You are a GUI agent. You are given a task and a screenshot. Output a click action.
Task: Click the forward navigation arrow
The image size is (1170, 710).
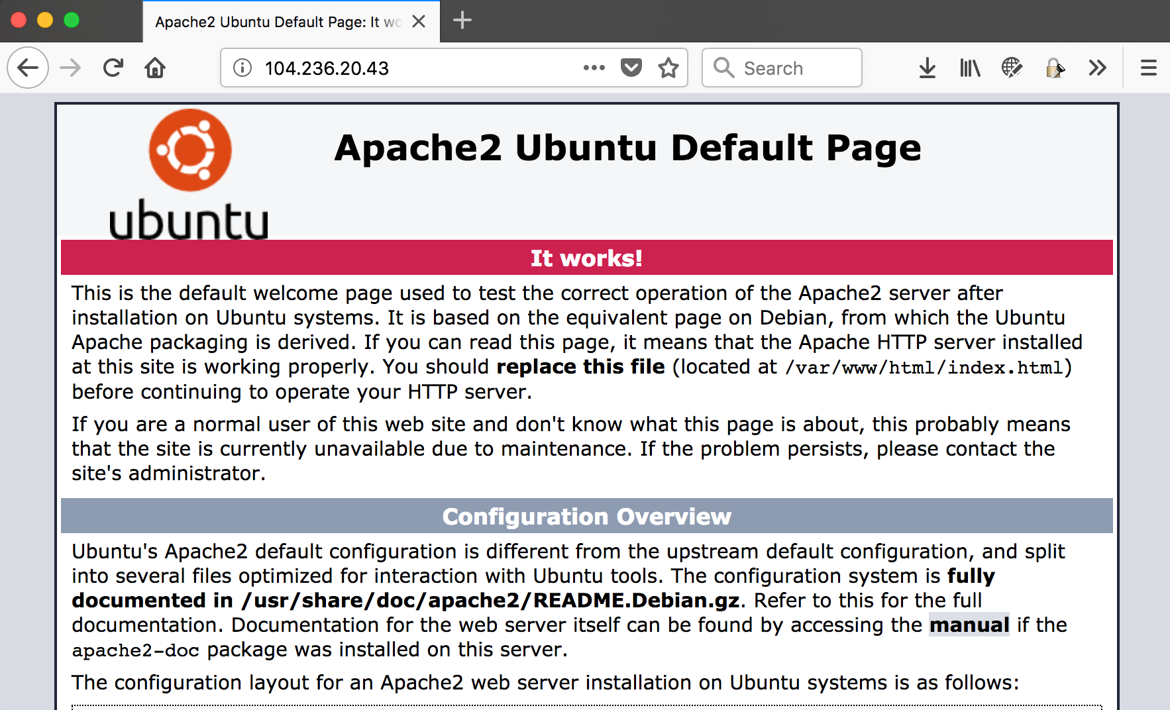coord(70,68)
